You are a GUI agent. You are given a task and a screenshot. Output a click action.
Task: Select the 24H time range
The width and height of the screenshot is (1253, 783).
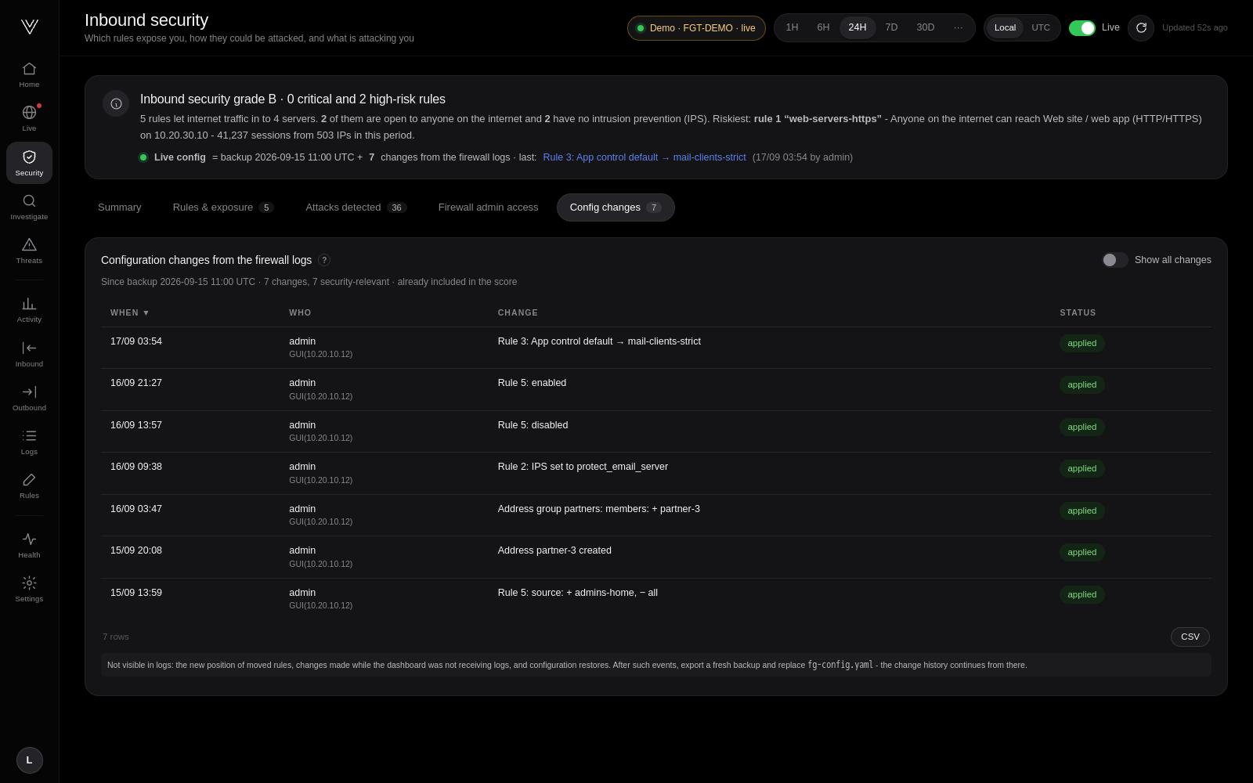[858, 27]
